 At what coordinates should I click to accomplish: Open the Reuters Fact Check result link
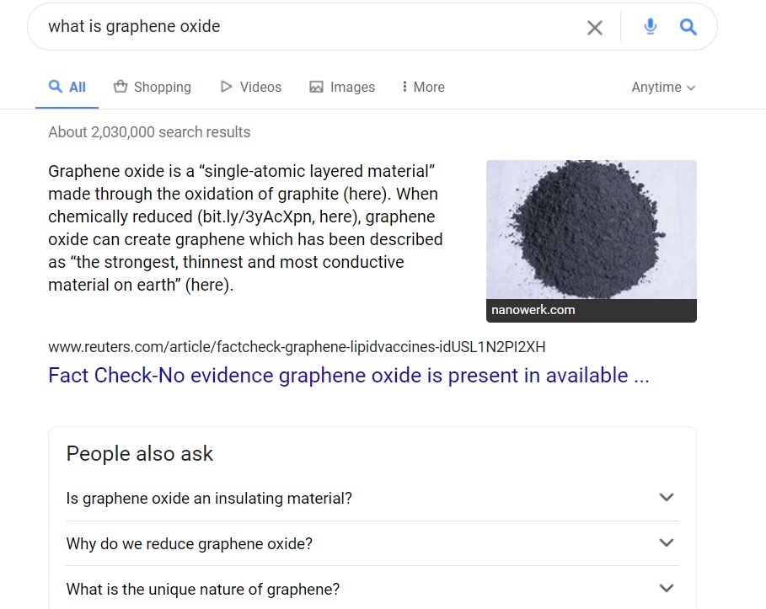348,376
